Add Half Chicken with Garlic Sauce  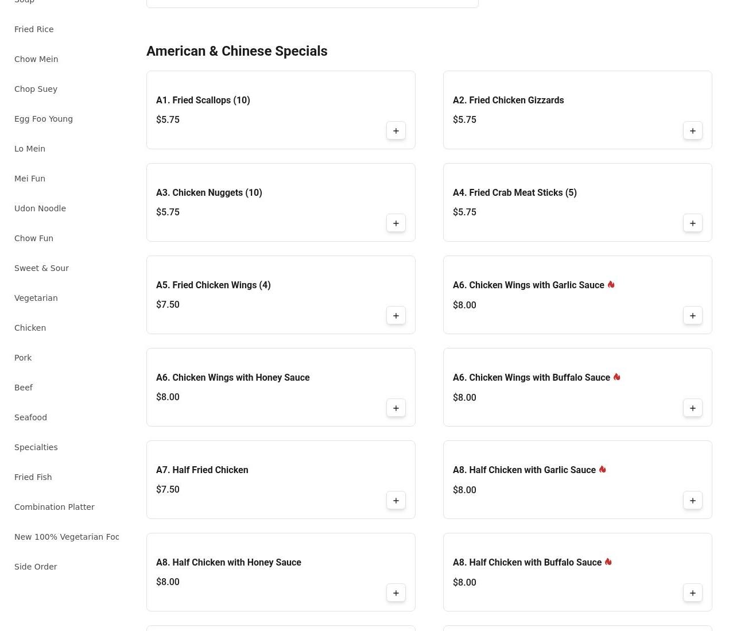(x=692, y=501)
